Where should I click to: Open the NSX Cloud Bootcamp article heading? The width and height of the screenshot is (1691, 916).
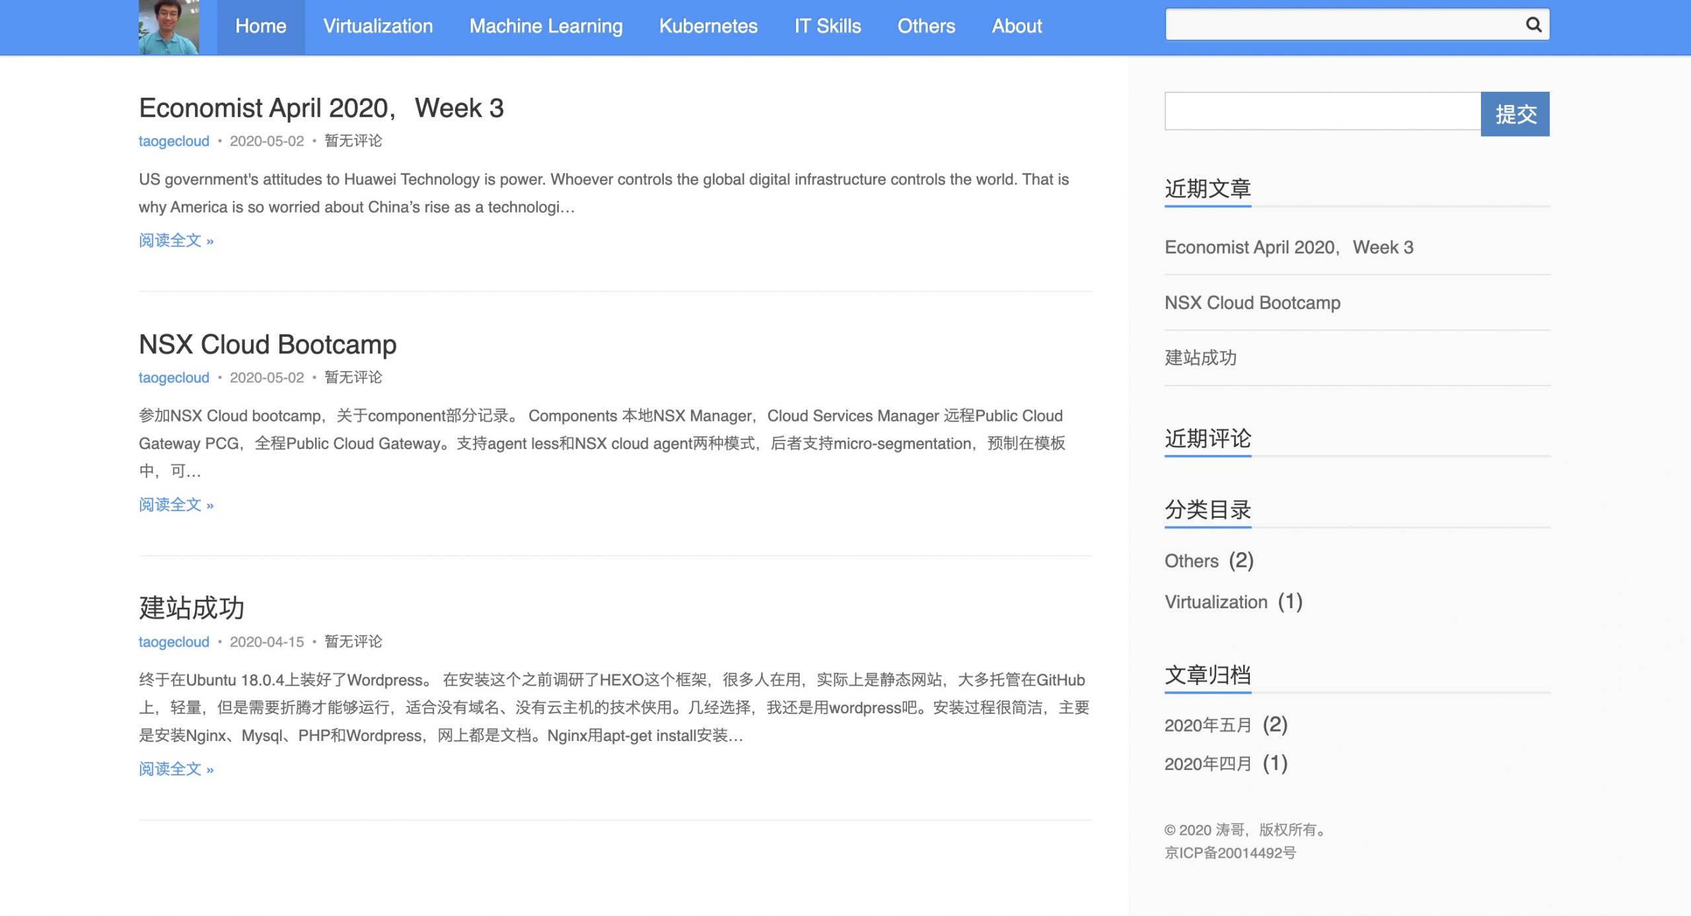[268, 345]
